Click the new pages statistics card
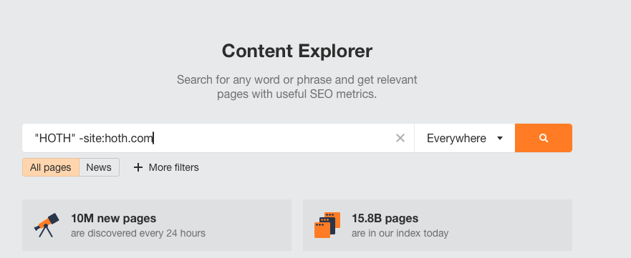The width and height of the screenshot is (631, 258). pos(157,225)
